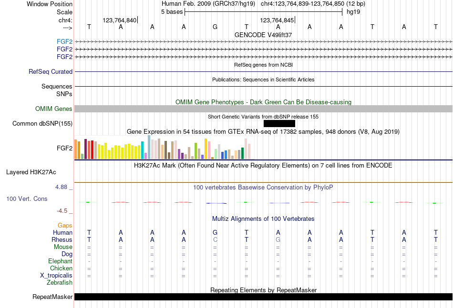Click the Sequences track label
This screenshot has width=453, height=308.
(57, 86)
